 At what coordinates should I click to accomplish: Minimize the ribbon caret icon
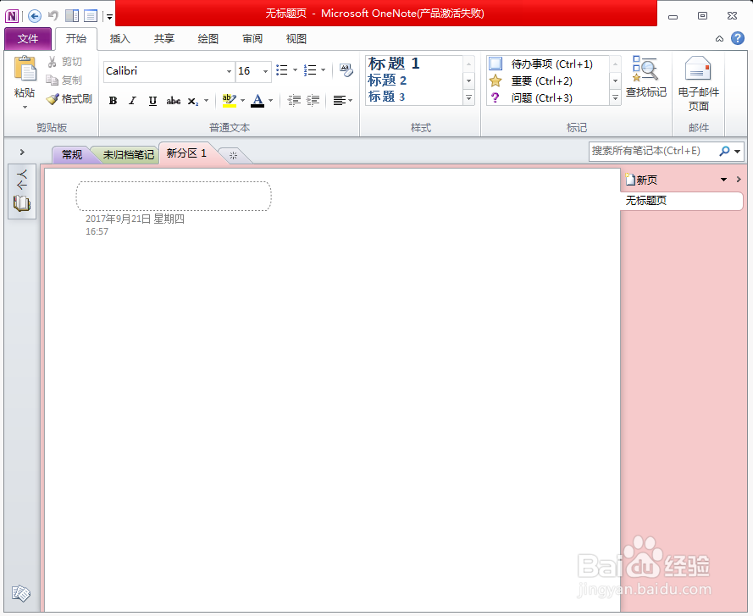[x=719, y=39]
